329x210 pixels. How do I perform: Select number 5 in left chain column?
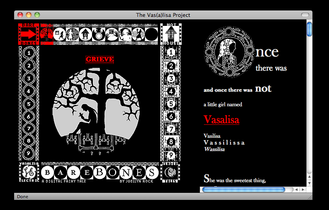coord(29,104)
